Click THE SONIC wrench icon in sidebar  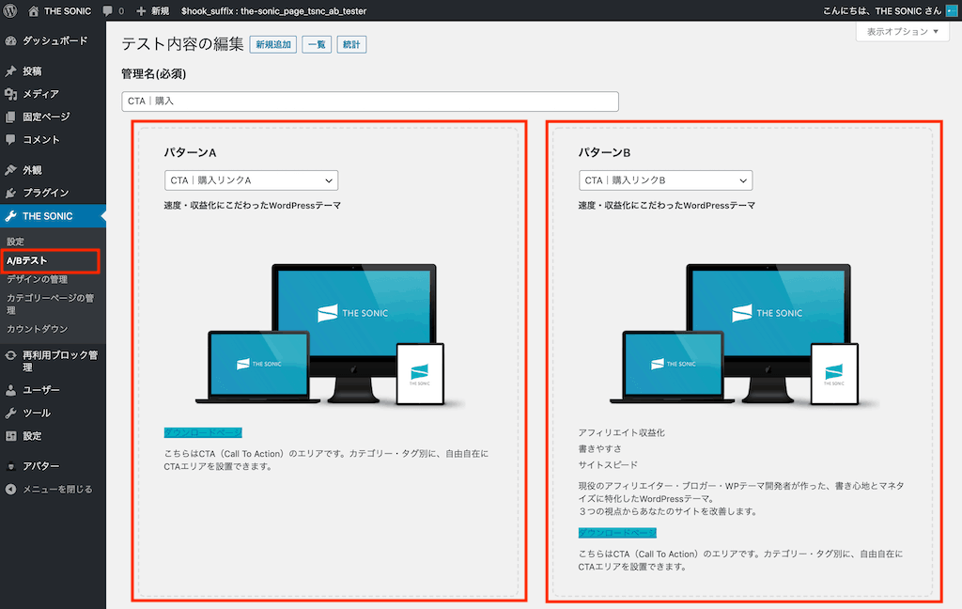click(x=10, y=216)
